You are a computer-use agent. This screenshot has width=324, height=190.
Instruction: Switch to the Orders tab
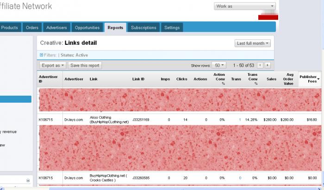click(32, 27)
